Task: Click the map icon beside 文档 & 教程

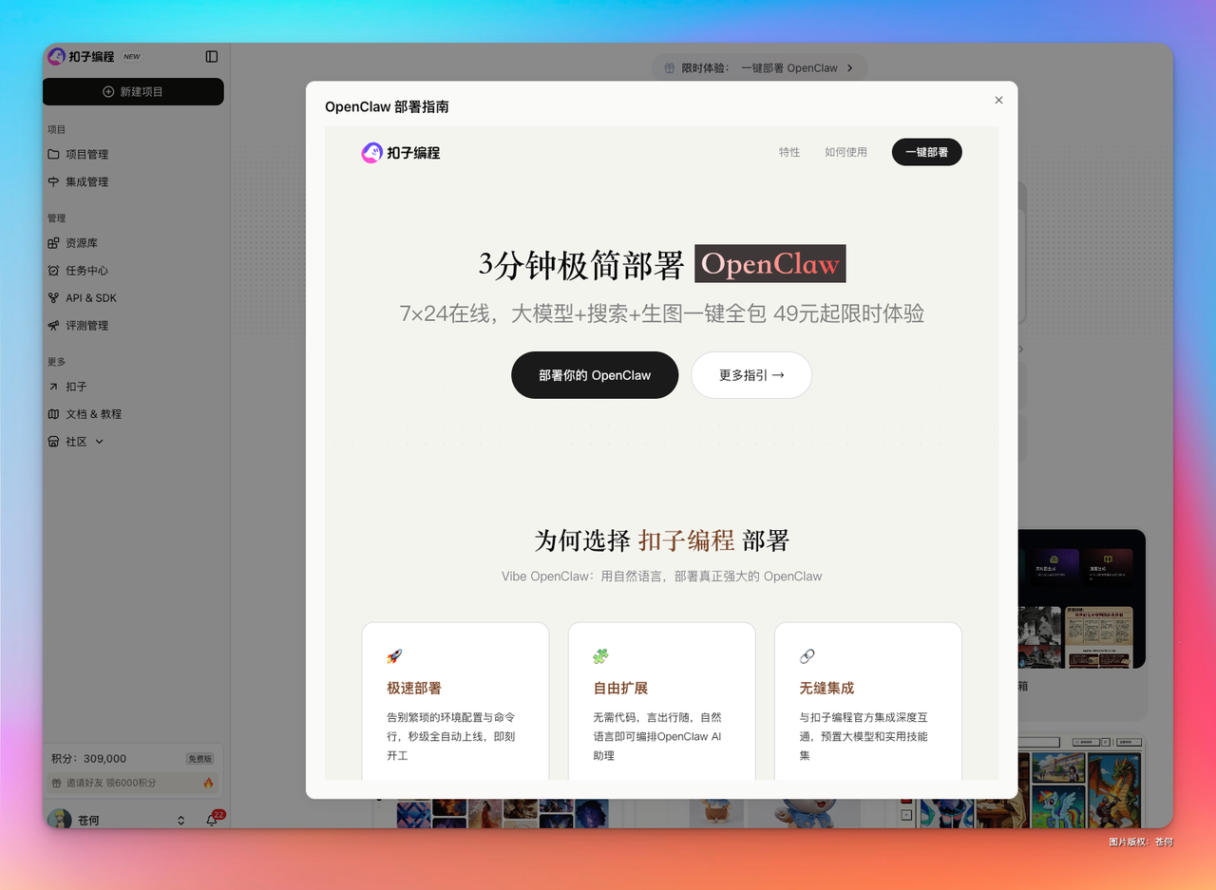Action: [x=54, y=414]
